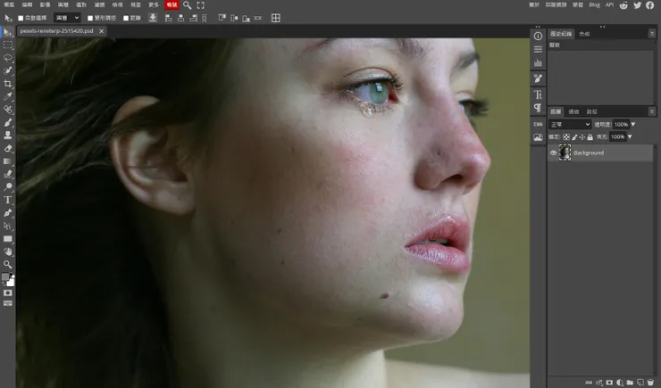Select the Gradient tool

(x=8, y=161)
